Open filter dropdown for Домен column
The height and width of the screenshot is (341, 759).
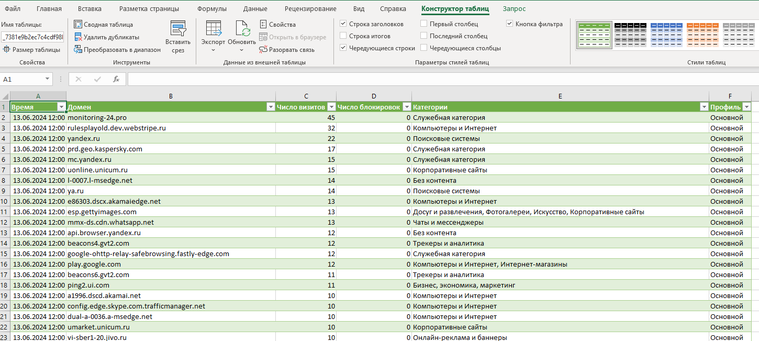click(271, 107)
